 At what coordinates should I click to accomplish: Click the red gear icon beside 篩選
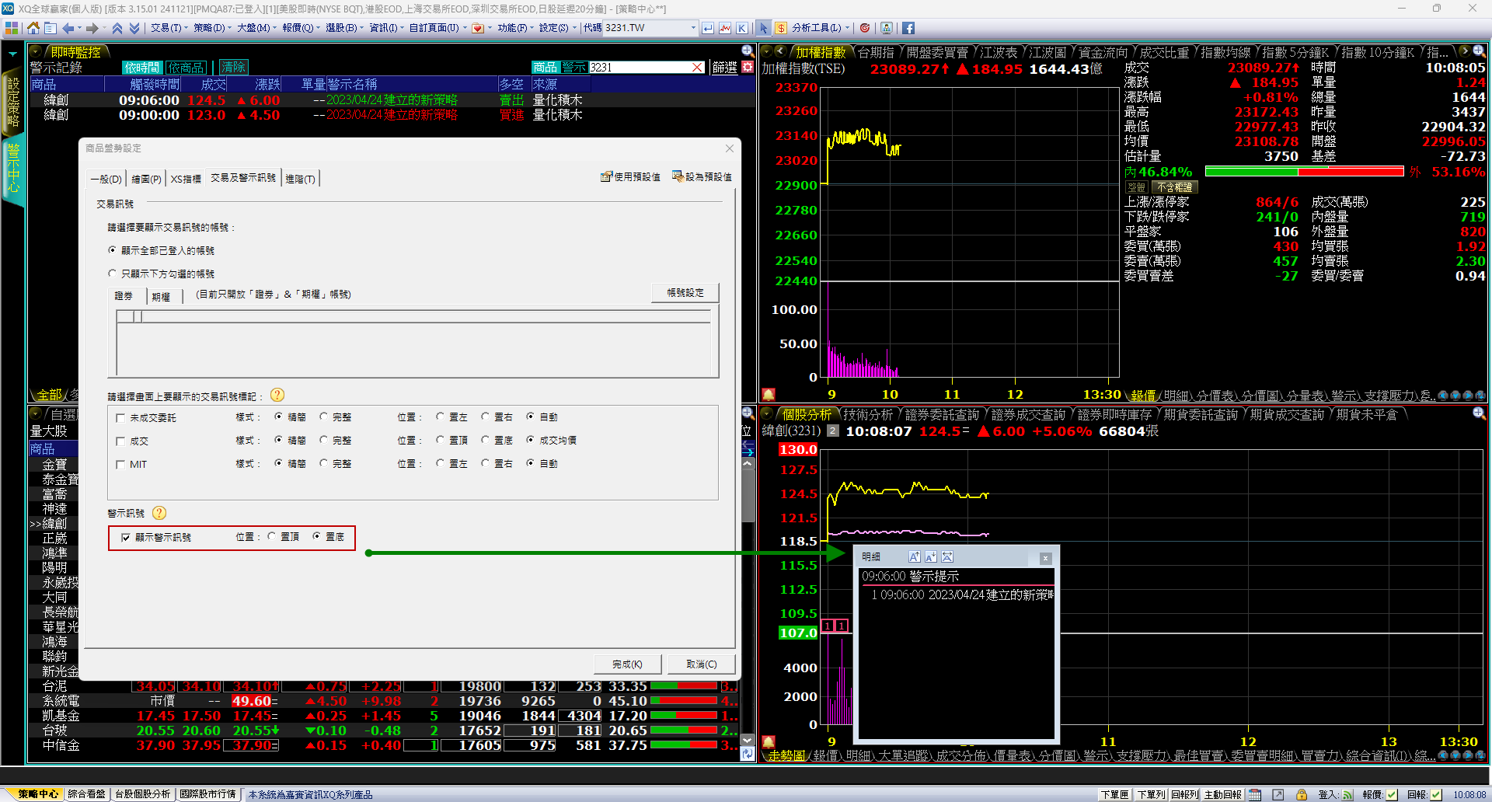748,68
